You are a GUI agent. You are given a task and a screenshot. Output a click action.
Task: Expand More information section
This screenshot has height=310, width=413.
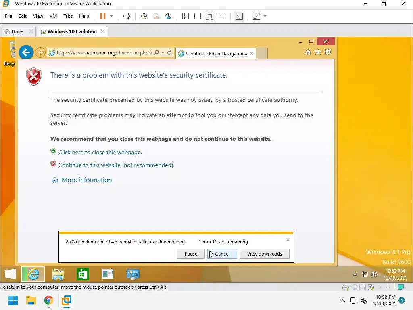coord(87,180)
